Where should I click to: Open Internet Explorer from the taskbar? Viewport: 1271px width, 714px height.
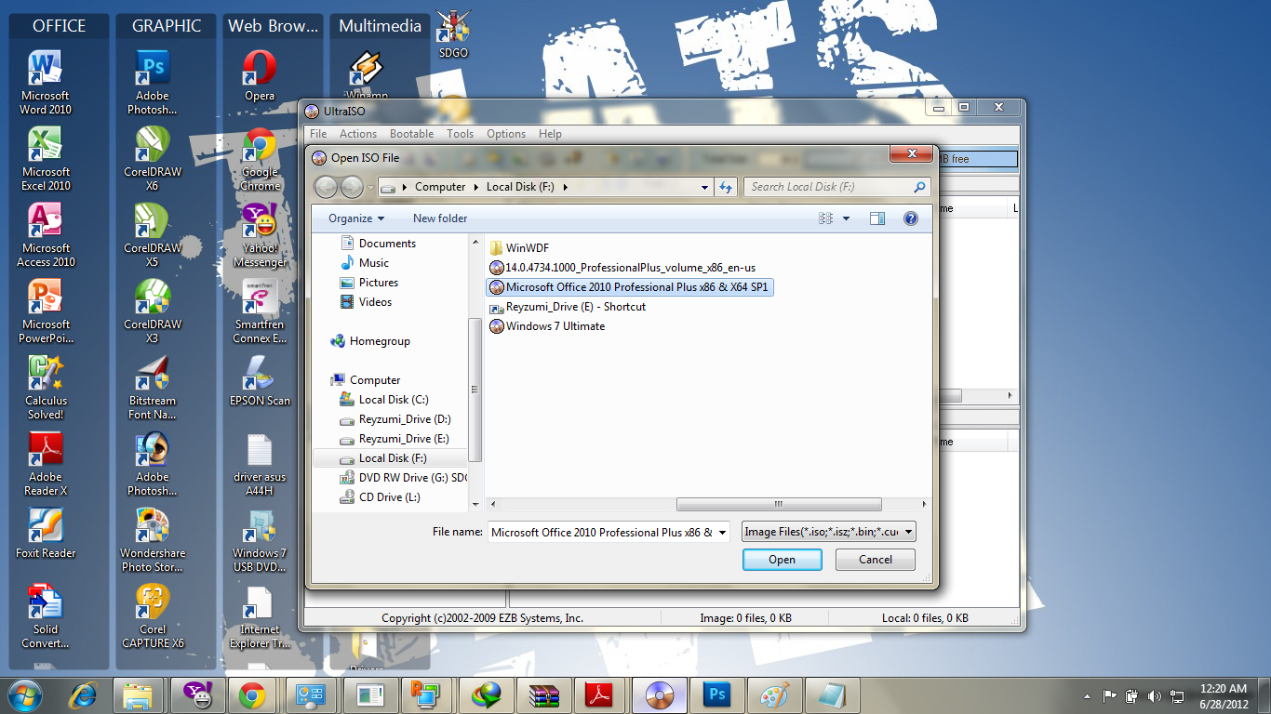[x=84, y=695]
